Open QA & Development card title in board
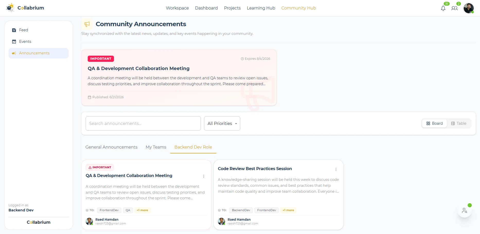The image size is (480, 234). coord(129,175)
